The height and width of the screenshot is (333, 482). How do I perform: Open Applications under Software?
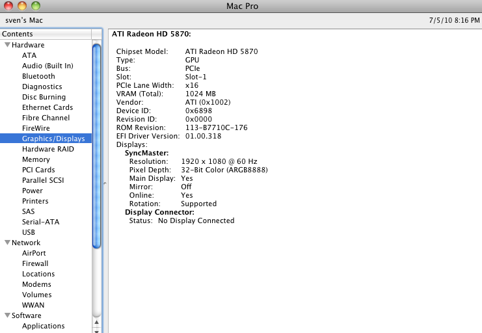[44, 326]
